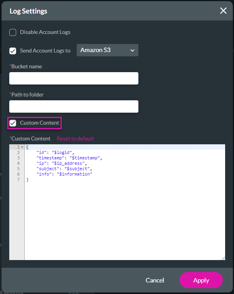Close the Log Settings dialog
Screen dimensions: 234x294
pos(223,11)
